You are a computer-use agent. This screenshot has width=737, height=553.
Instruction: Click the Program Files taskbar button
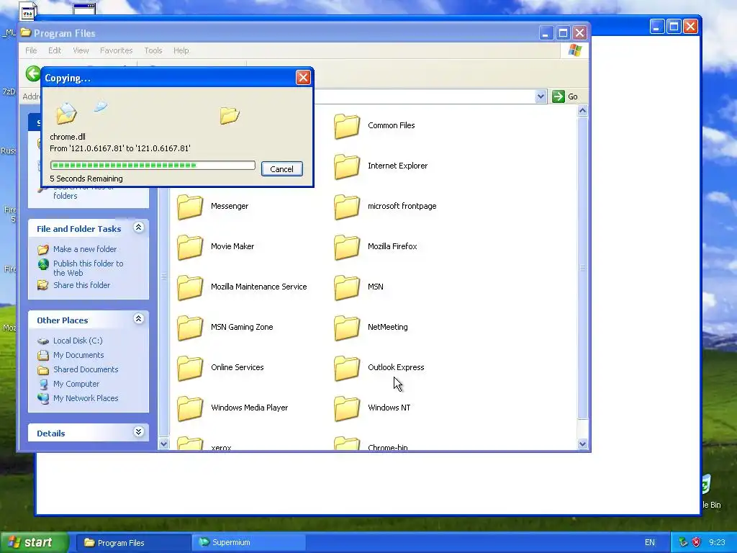pos(133,543)
